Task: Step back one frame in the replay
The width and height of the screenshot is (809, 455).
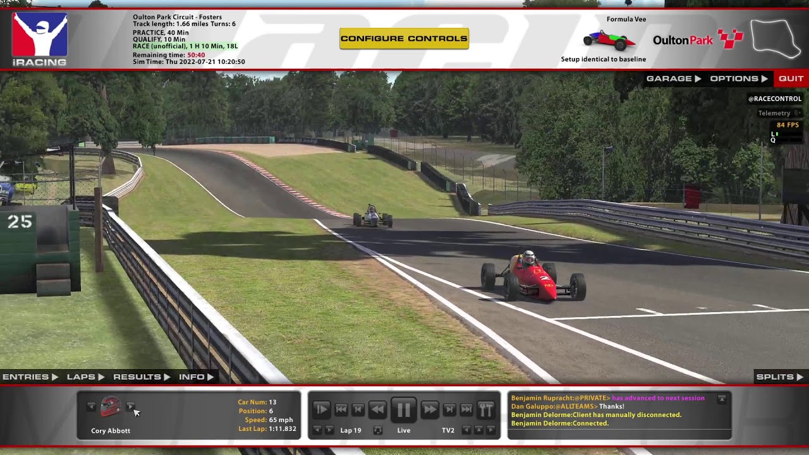Action: tap(358, 409)
